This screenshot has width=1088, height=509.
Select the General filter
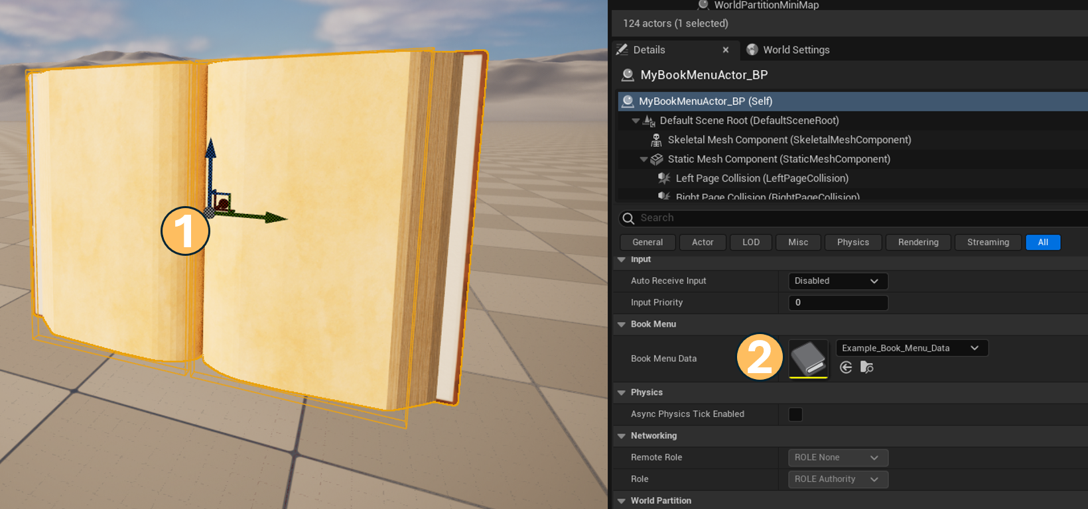(x=647, y=243)
